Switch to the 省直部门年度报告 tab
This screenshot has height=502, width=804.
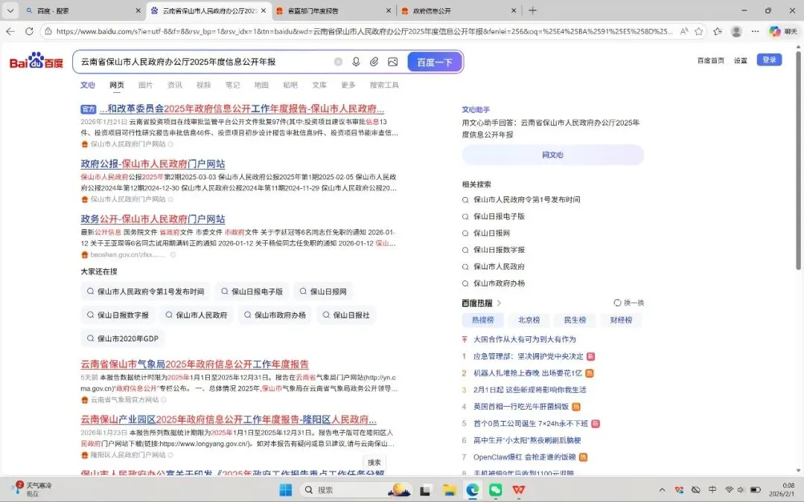click(x=334, y=10)
